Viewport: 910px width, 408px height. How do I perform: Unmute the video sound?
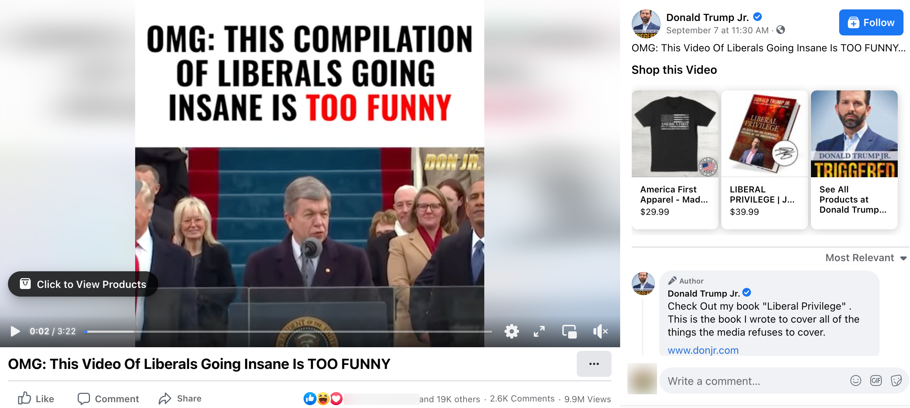pos(600,331)
